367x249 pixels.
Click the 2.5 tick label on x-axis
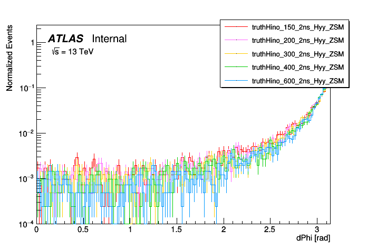(x=270, y=230)
